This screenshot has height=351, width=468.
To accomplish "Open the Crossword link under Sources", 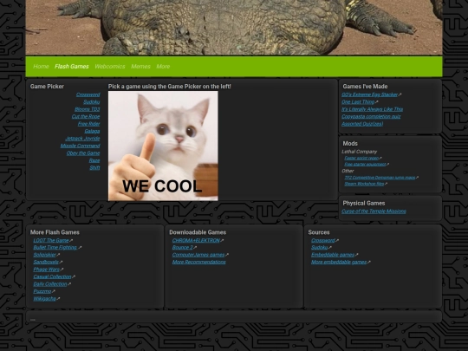I will point(323,241).
